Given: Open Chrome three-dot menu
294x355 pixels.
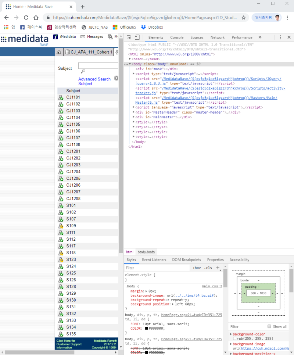Looking at the screenshot, I should pyautogui.click(x=287, y=17).
